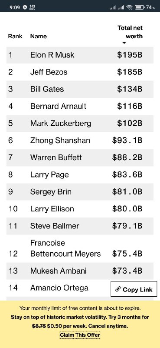Click the sort arrow under Total net worth
Image resolution: width=160 pixels, height=348 pixels.
(124, 43)
